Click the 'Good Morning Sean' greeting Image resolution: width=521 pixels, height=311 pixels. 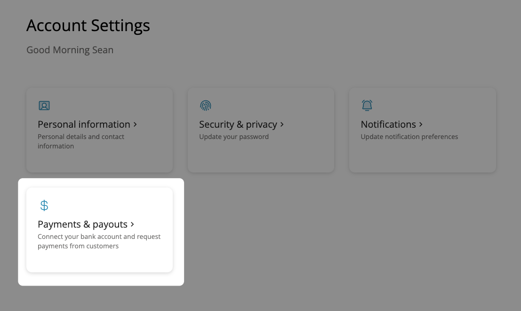pyautogui.click(x=70, y=50)
